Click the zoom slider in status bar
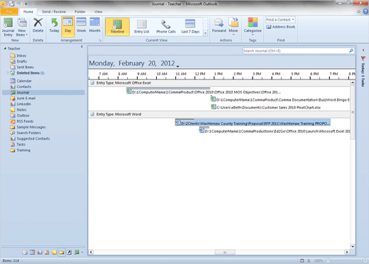Screen dimensions: 369x264 pos(346,260)
